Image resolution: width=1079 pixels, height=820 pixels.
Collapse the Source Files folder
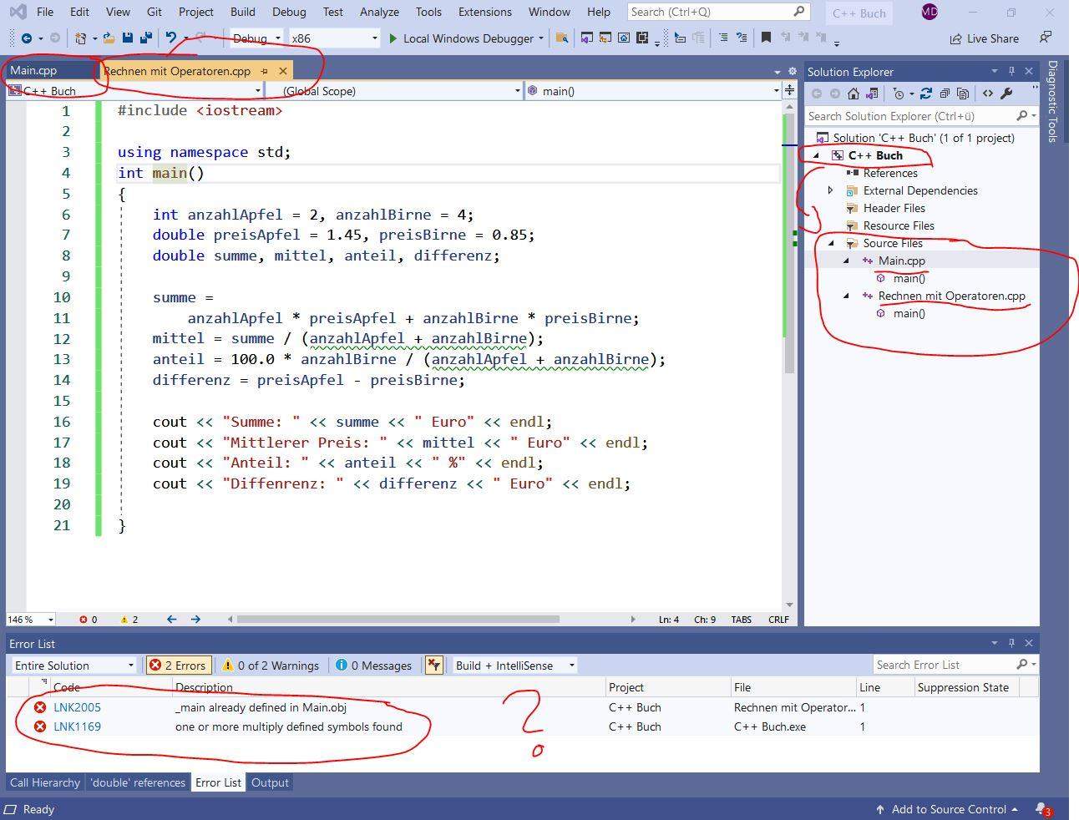click(x=829, y=243)
